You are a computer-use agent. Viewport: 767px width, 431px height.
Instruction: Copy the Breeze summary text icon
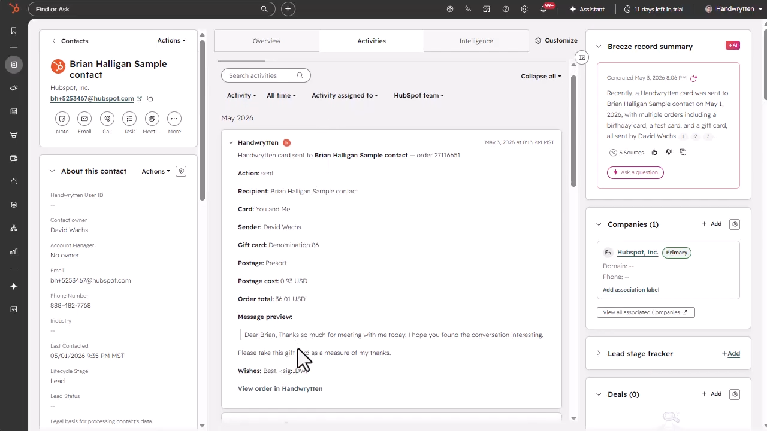click(683, 153)
